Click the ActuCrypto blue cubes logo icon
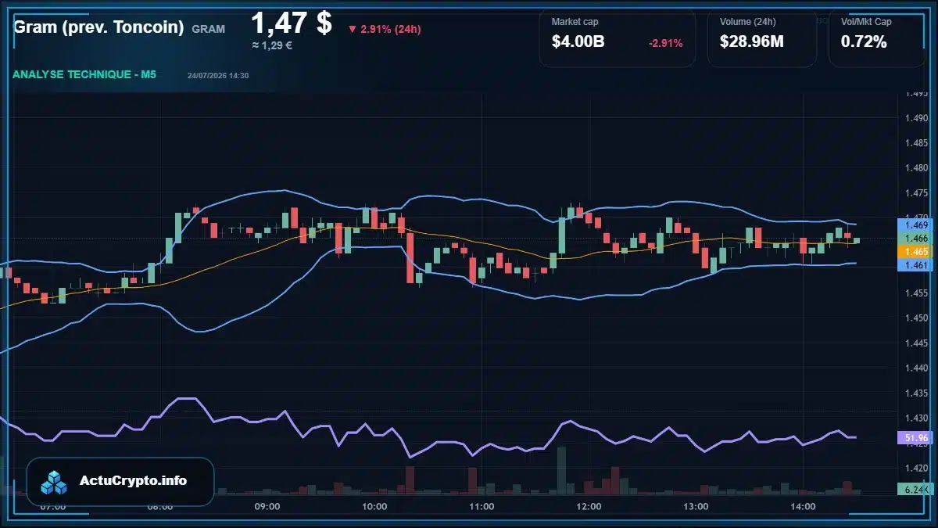Image resolution: width=938 pixels, height=528 pixels. pos(55,482)
